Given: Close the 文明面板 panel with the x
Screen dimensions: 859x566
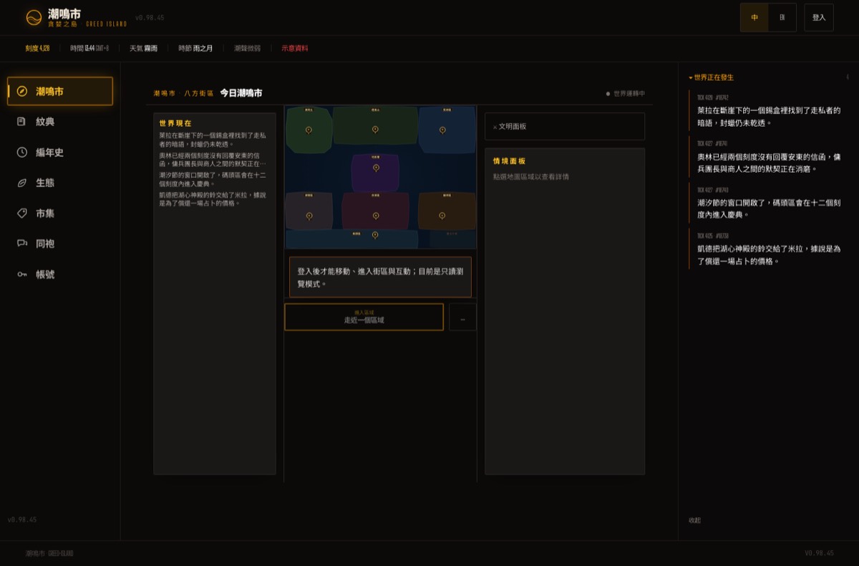Looking at the screenshot, I should pyautogui.click(x=495, y=127).
